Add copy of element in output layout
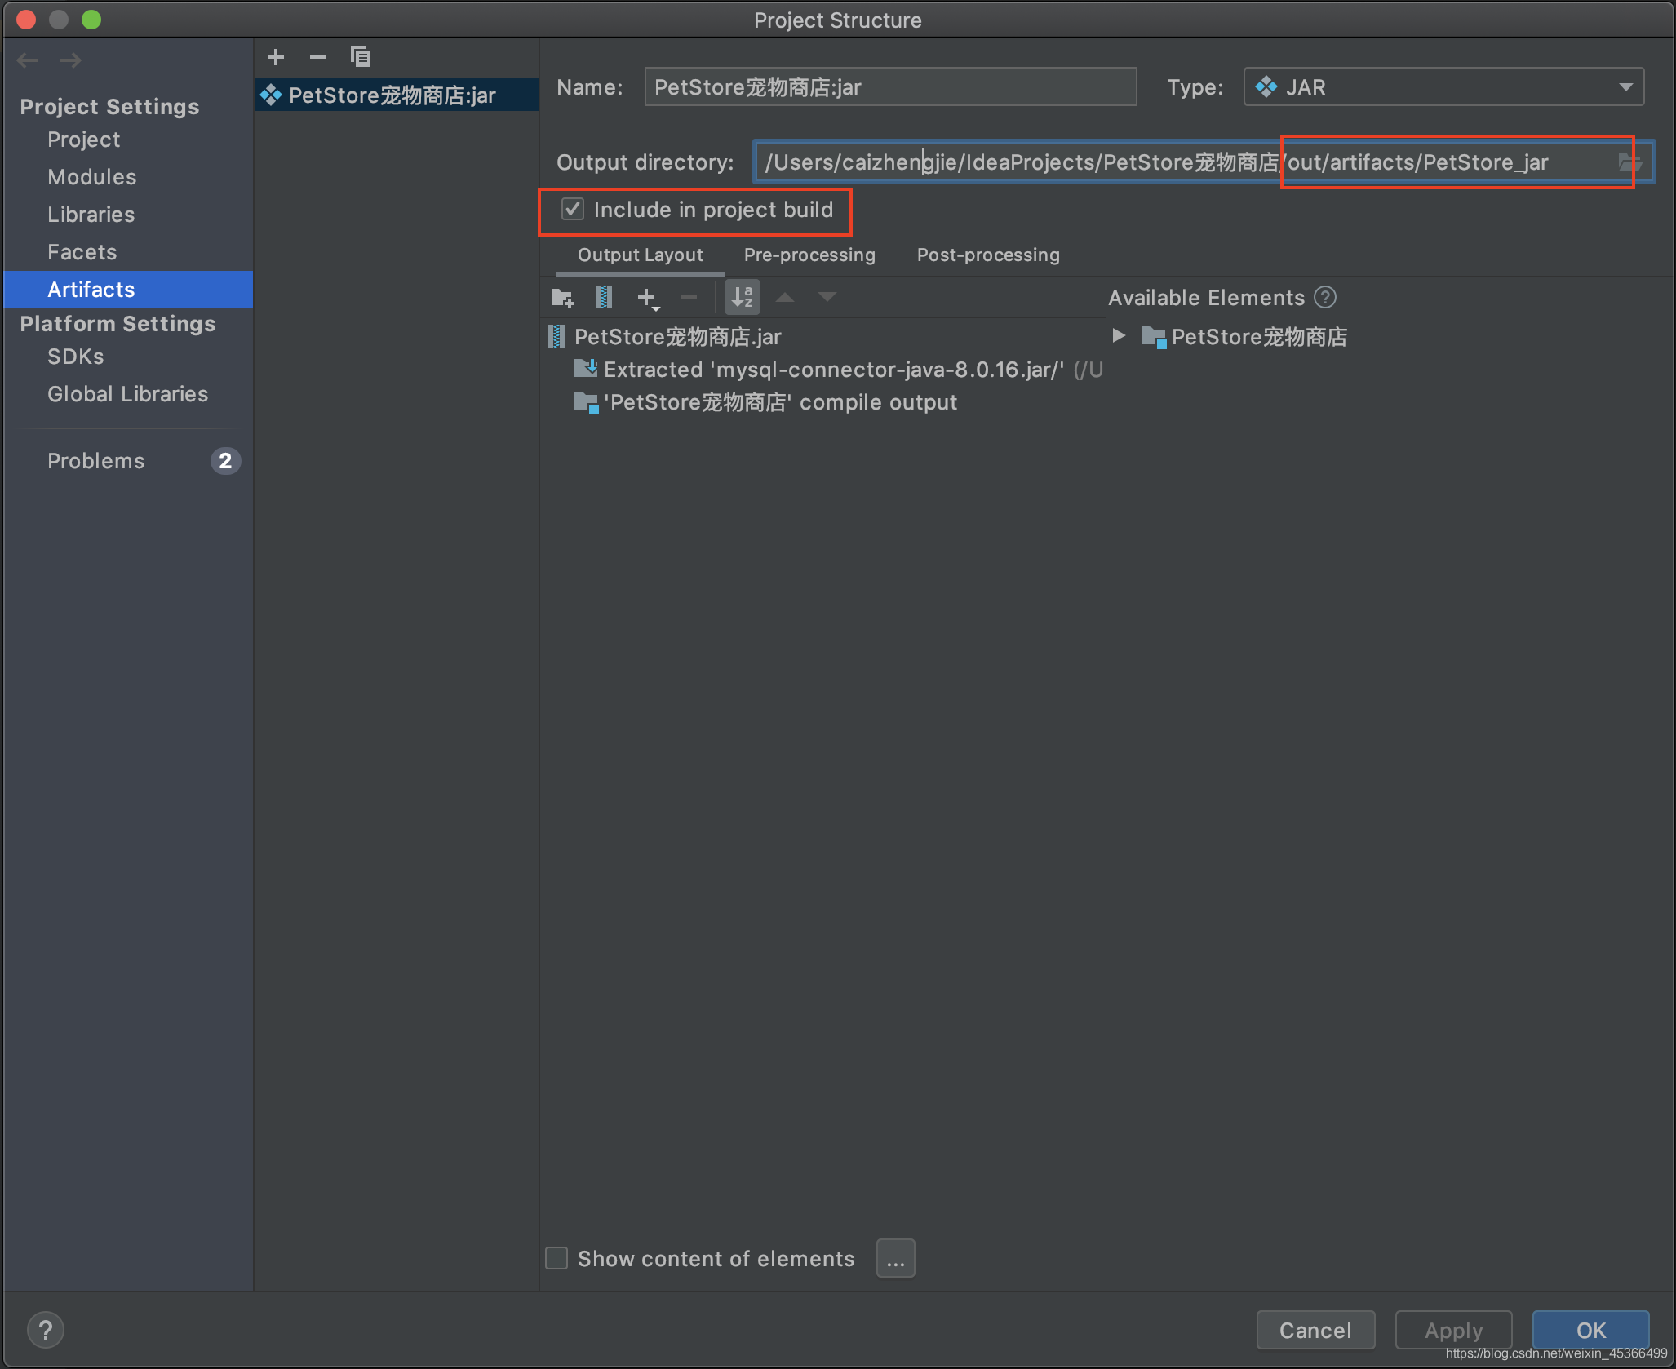Viewport: 1676px width, 1369px height. tap(648, 298)
